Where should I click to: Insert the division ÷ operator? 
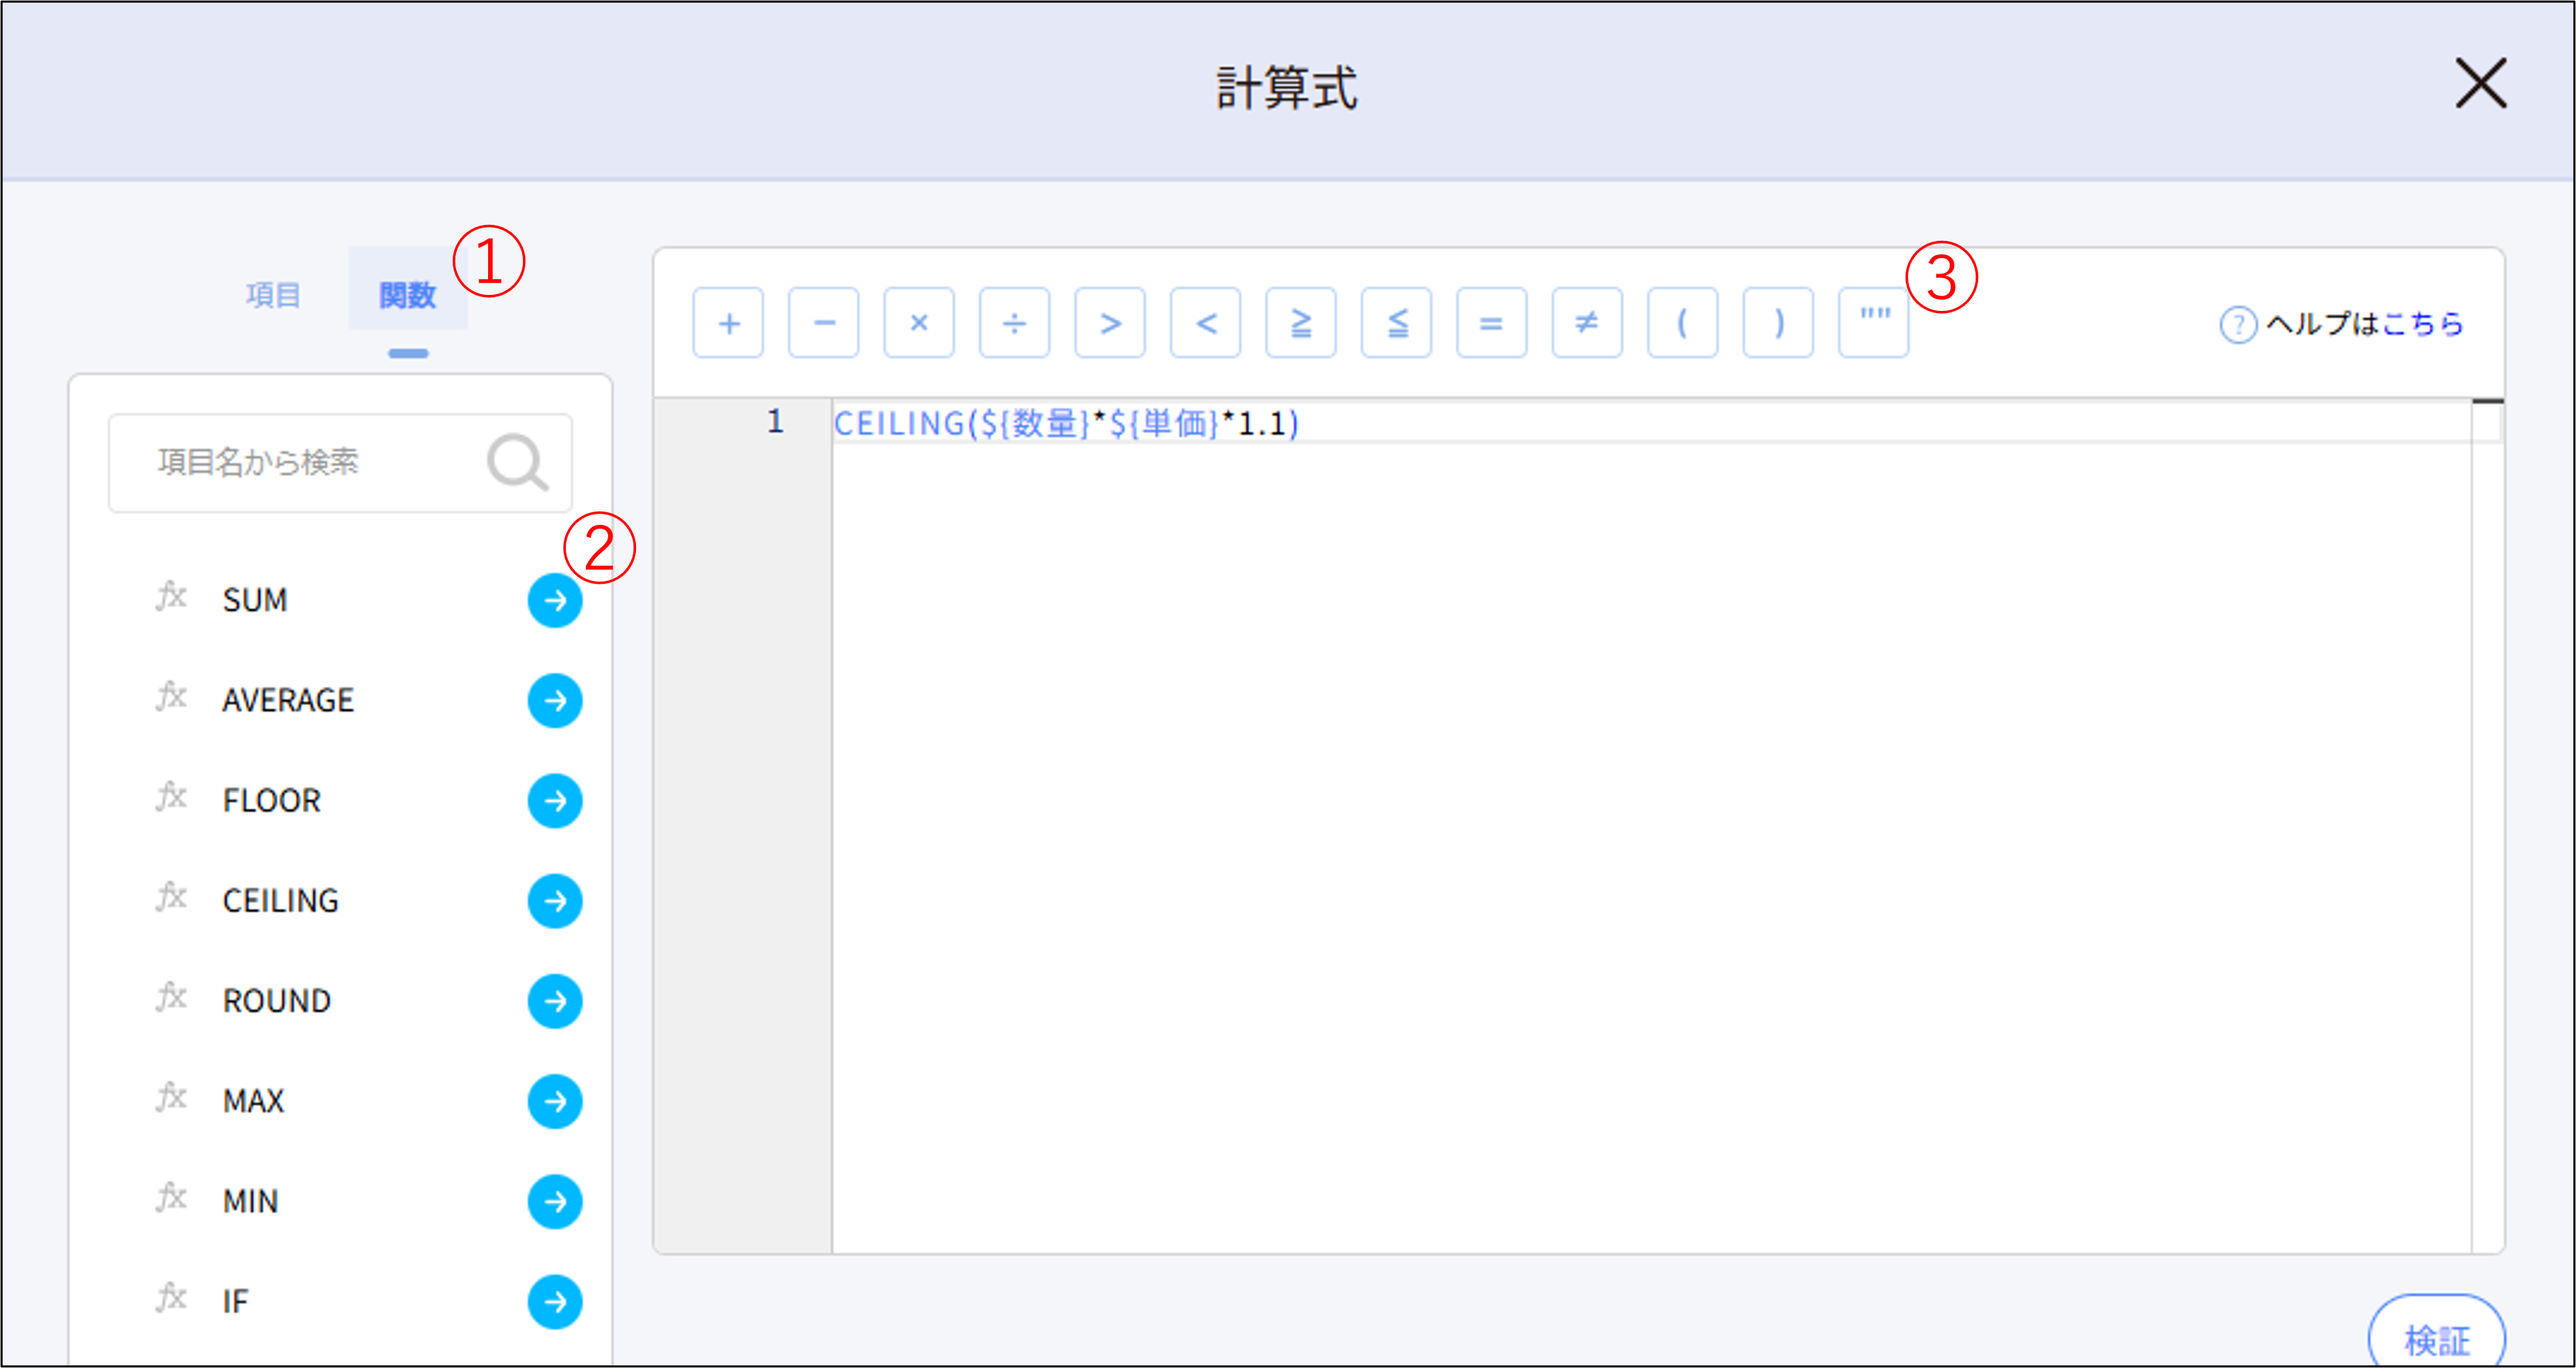(x=1014, y=323)
